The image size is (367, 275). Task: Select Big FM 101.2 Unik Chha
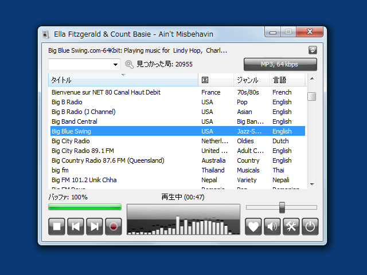[x=177, y=180]
